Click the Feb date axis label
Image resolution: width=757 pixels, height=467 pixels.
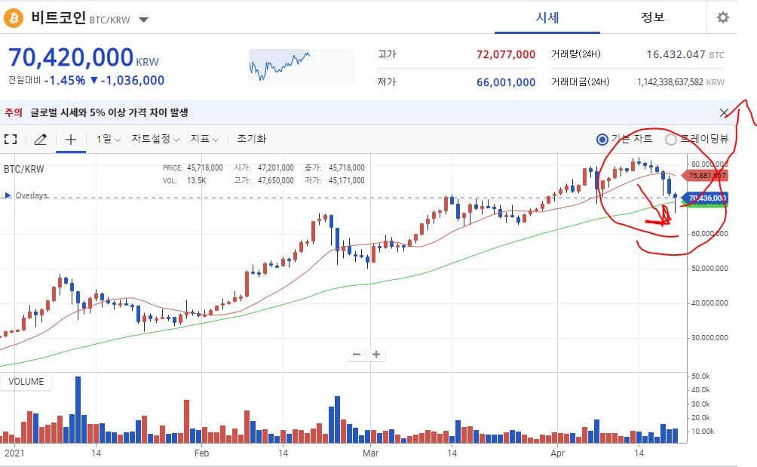(201, 453)
